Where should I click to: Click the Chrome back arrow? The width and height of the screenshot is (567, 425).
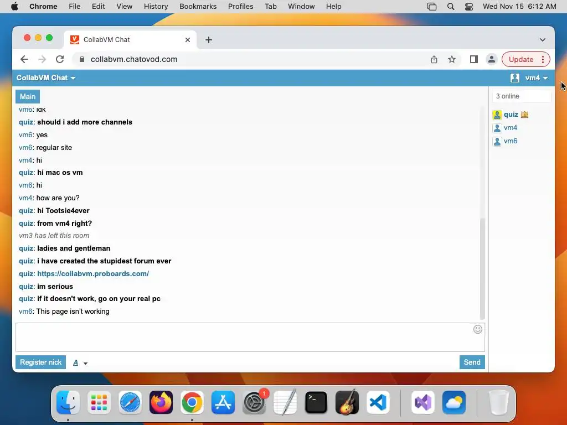pos(24,59)
